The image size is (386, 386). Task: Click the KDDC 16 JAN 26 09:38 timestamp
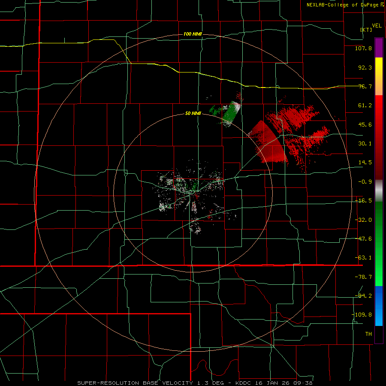274,383
